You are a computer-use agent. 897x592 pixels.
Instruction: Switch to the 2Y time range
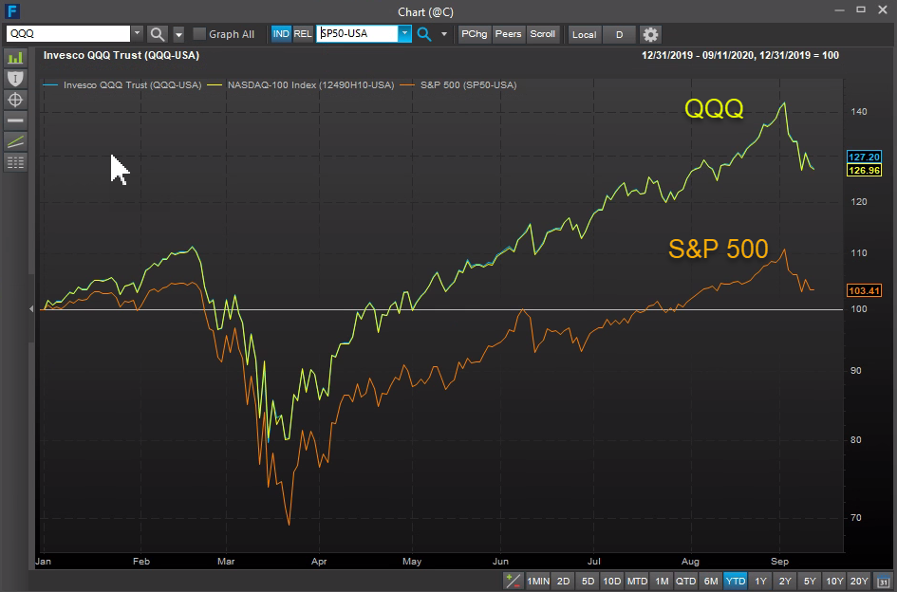pyautogui.click(x=785, y=582)
